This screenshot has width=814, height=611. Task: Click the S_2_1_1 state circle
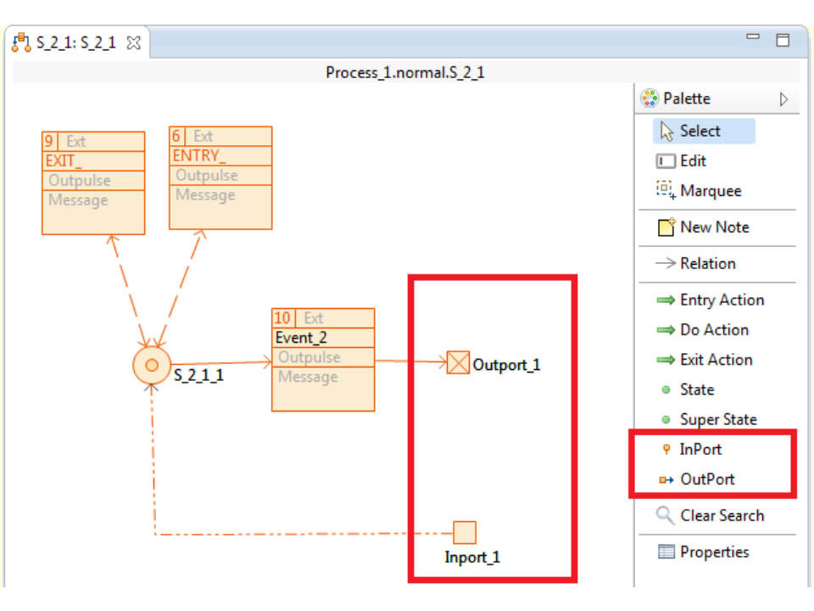click(152, 366)
